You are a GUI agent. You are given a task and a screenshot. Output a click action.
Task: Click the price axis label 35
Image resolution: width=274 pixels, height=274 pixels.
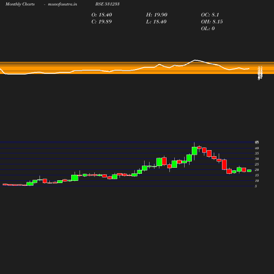coord(256,153)
